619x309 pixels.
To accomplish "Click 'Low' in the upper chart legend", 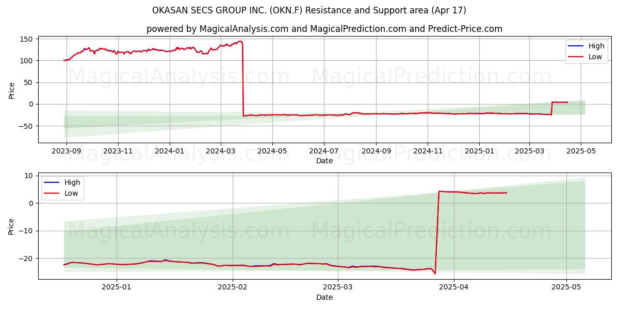I will 595,57.
